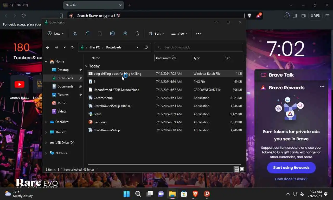The image size is (333, 200).
Task: Open the See more ellipsis in Explorer toolbar
Action: tap(198, 33)
